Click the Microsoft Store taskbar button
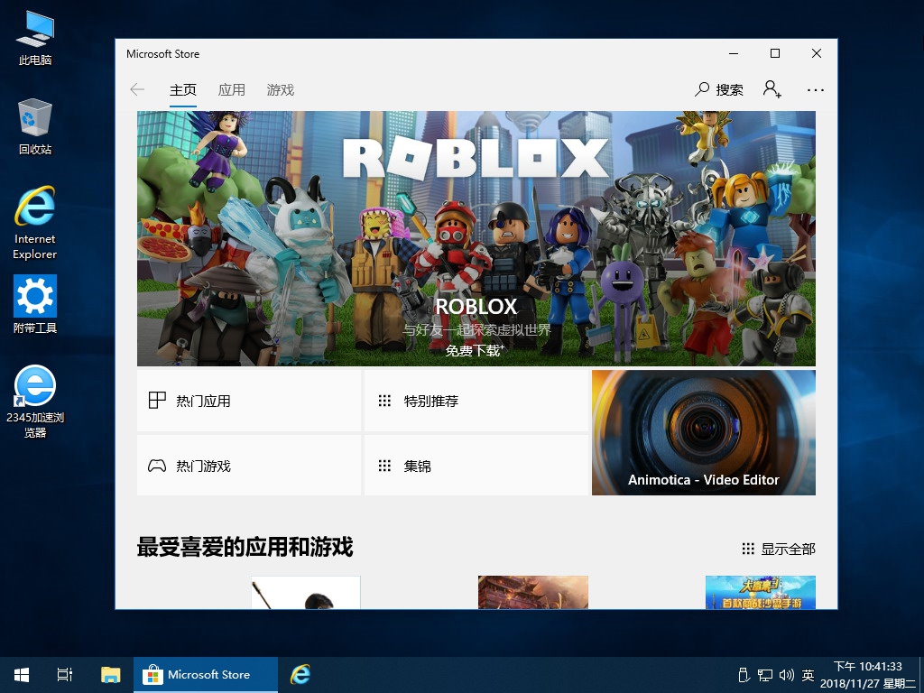 click(x=205, y=675)
